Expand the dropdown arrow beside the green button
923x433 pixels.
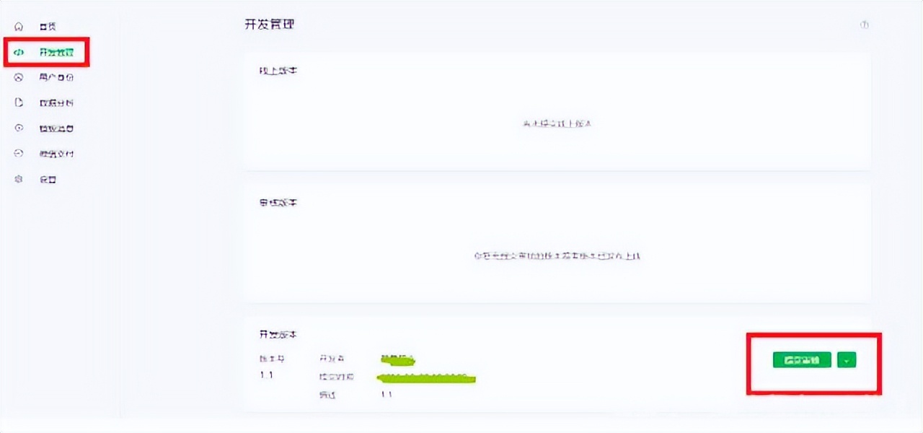(x=847, y=360)
